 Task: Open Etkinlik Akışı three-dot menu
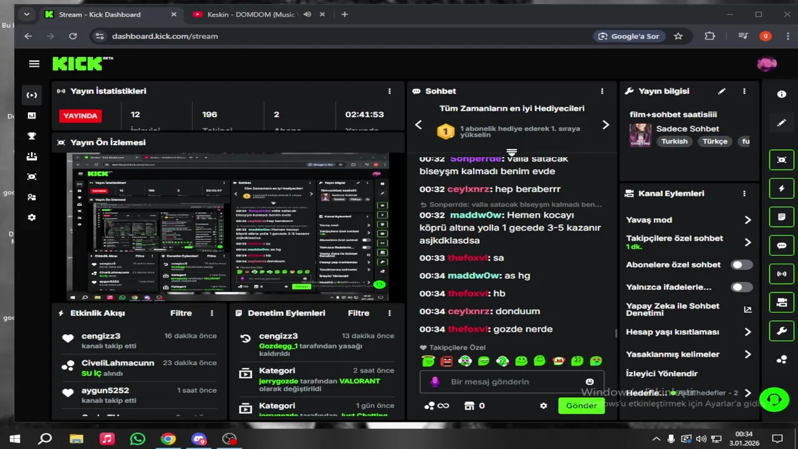[x=212, y=313]
